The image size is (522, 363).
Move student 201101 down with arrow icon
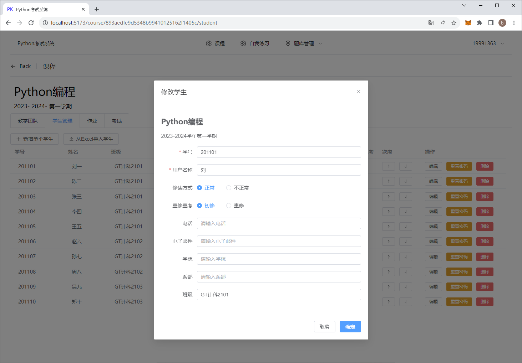pyautogui.click(x=405, y=166)
